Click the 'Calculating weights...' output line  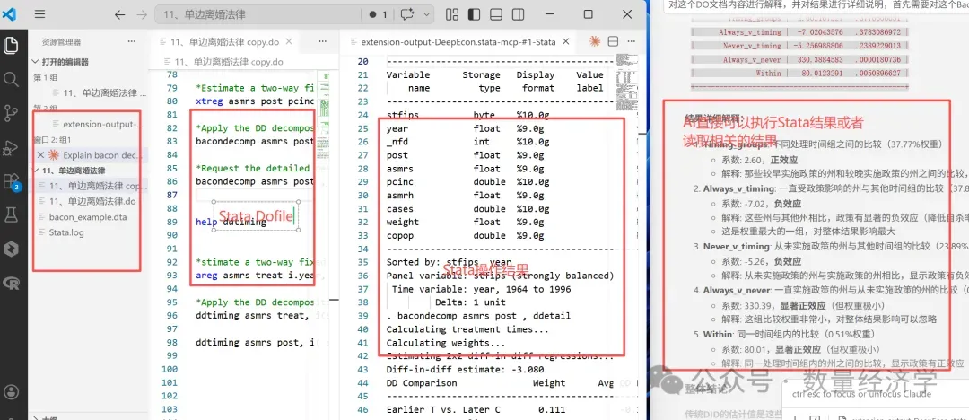pyautogui.click(x=446, y=343)
